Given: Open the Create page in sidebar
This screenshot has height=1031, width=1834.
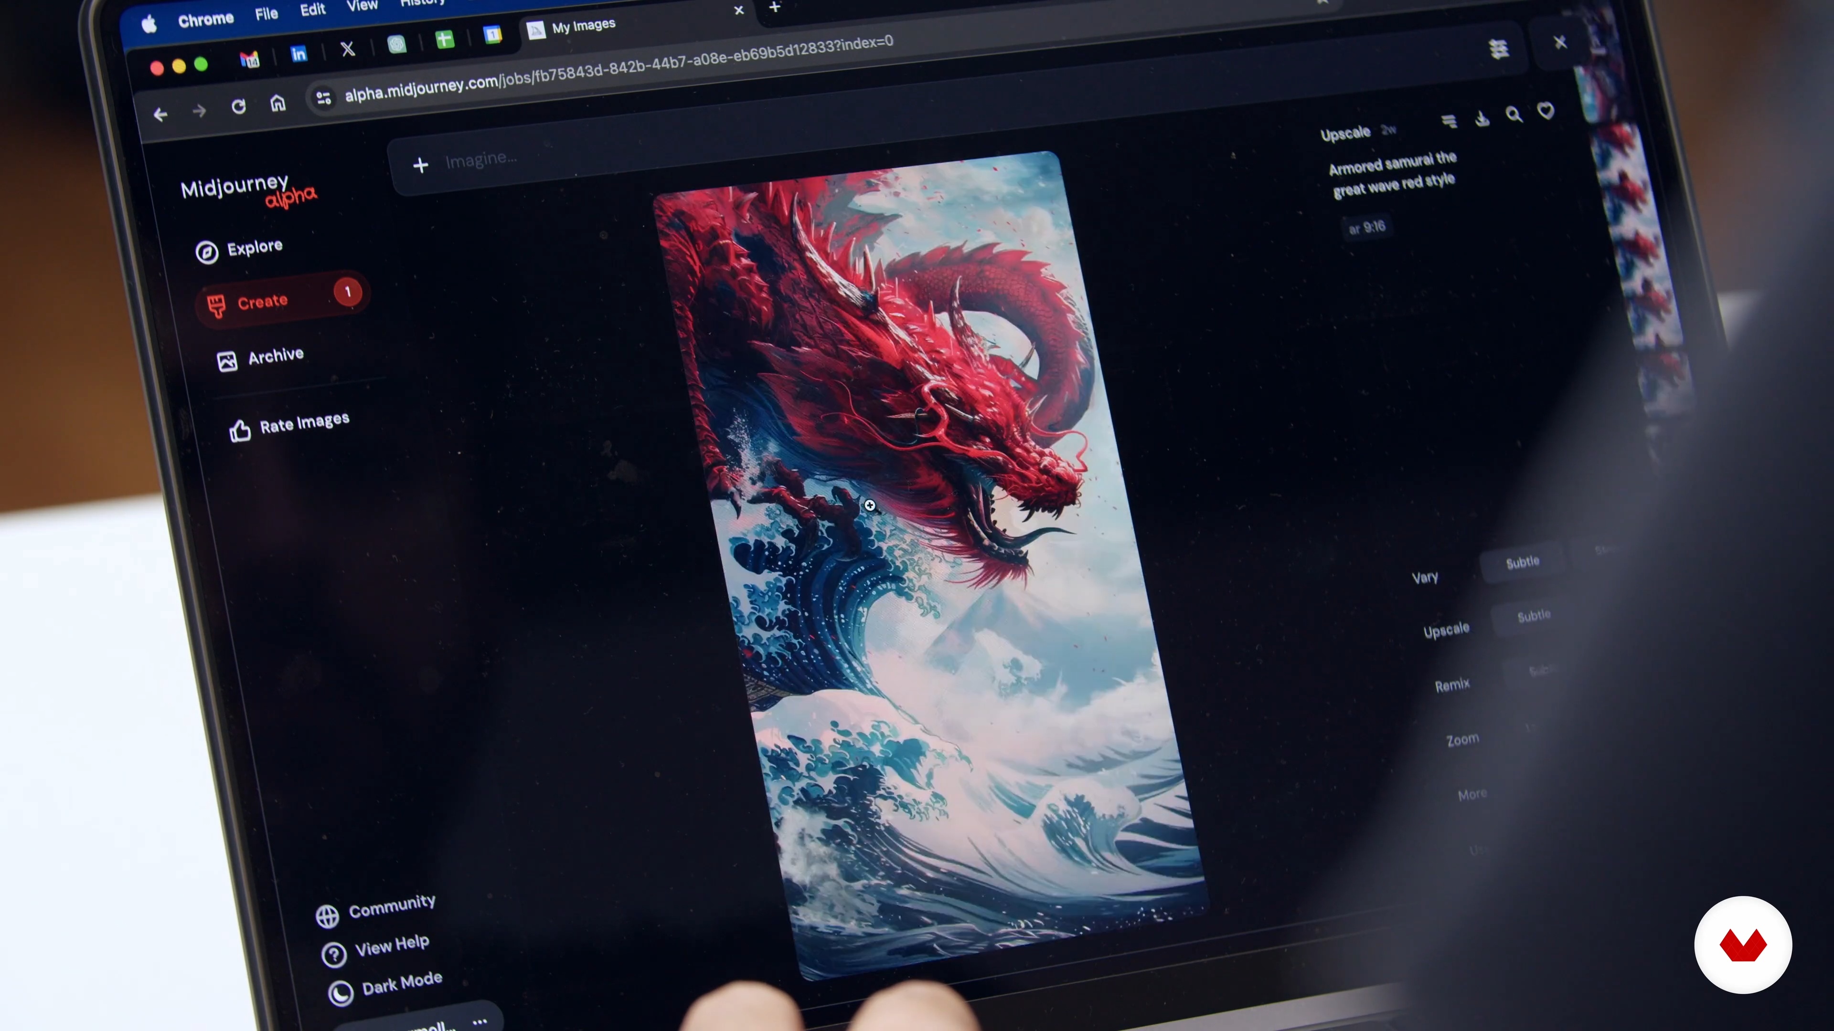Looking at the screenshot, I should click(x=282, y=300).
